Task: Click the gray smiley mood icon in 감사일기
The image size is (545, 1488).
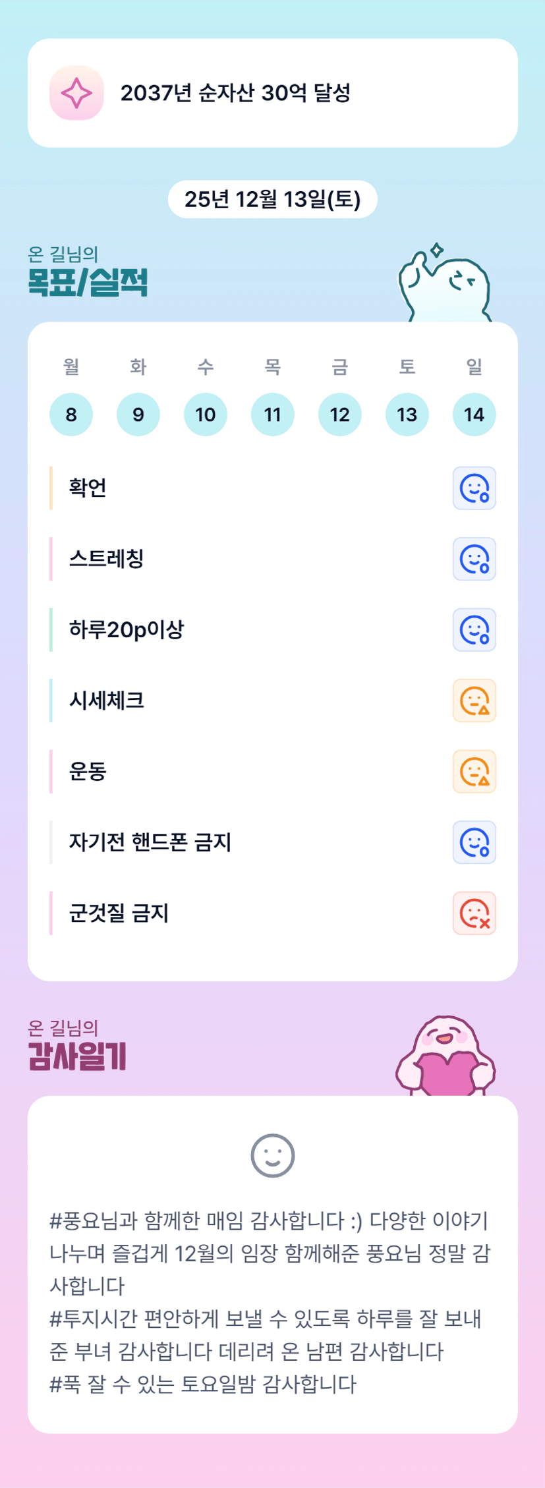Action: point(272,1155)
